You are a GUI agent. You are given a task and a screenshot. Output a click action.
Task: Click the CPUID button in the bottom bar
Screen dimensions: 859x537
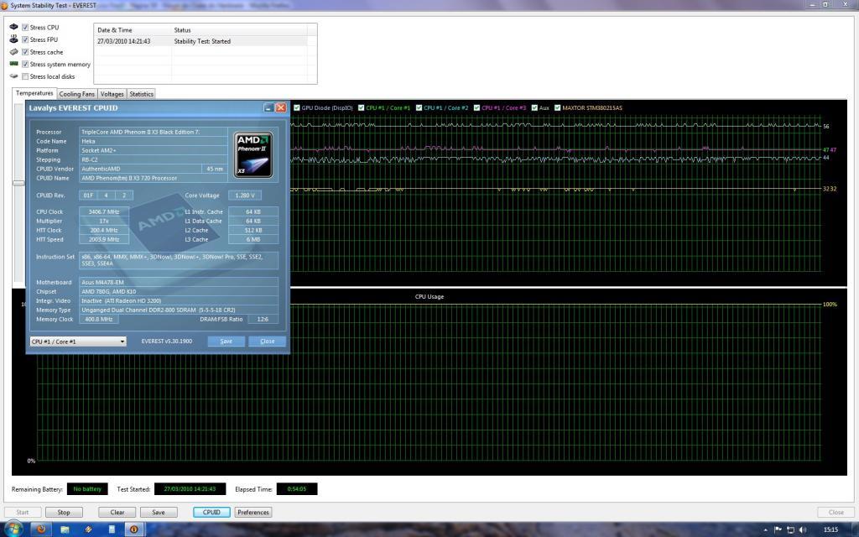pyautogui.click(x=211, y=513)
